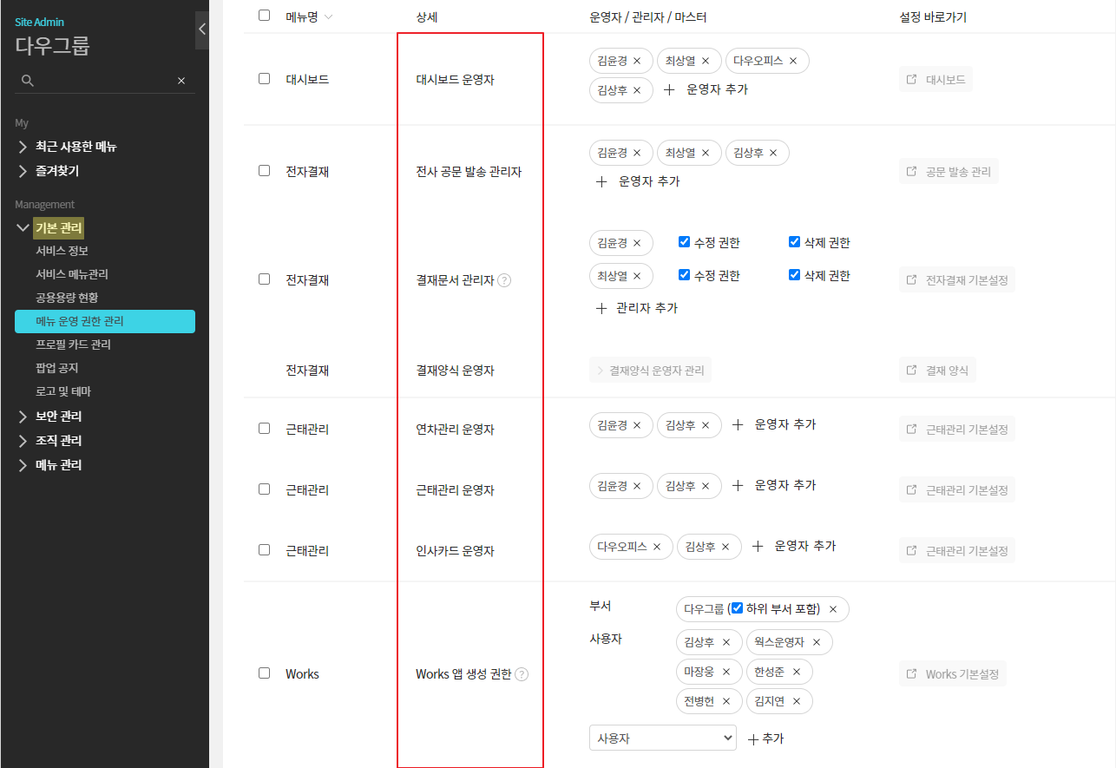Click the help icon beside Works 앱 생성 권한
The width and height of the screenshot is (1116, 768).
coord(522,674)
